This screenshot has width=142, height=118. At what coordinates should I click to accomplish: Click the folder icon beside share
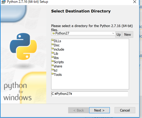click(53, 65)
